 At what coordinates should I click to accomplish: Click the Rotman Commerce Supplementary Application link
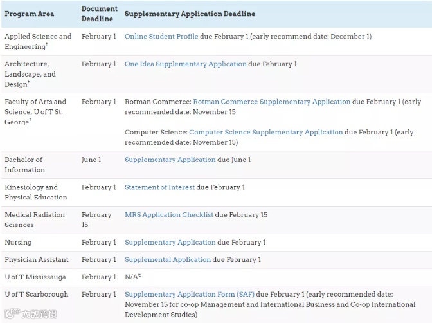pyautogui.click(x=272, y=102)
